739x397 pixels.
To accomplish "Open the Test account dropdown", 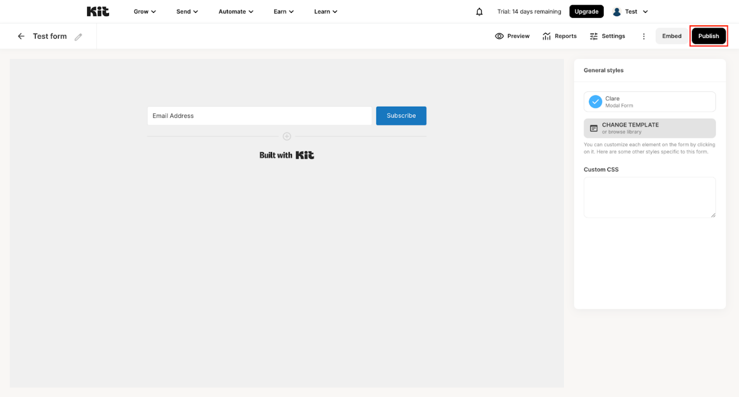I will pyautogui.click(x=630, y=11).
